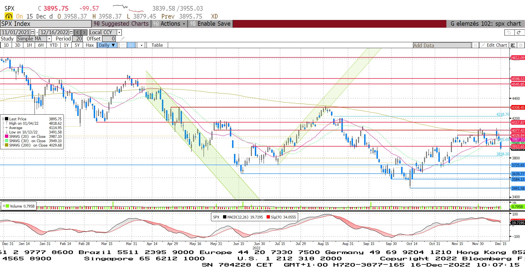Open the Daily periodicity dropdown
Screen dimensions: 525x280
107,45
